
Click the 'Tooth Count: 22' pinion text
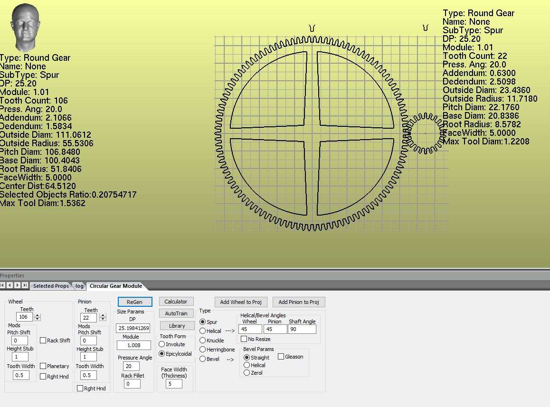coord(474,56)
